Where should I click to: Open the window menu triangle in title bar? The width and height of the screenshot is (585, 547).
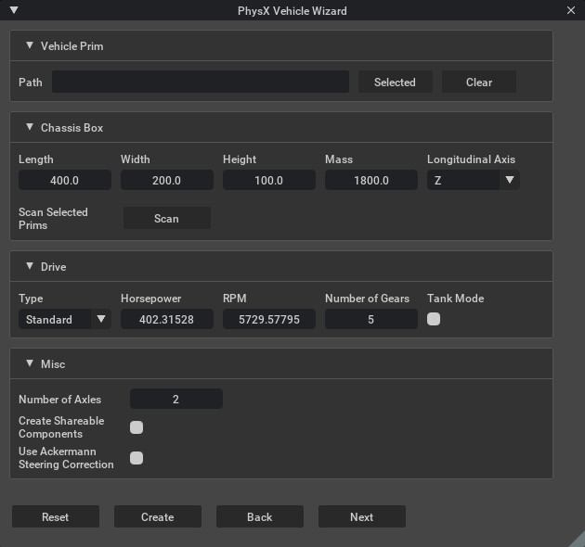click(x=13, y=10)
